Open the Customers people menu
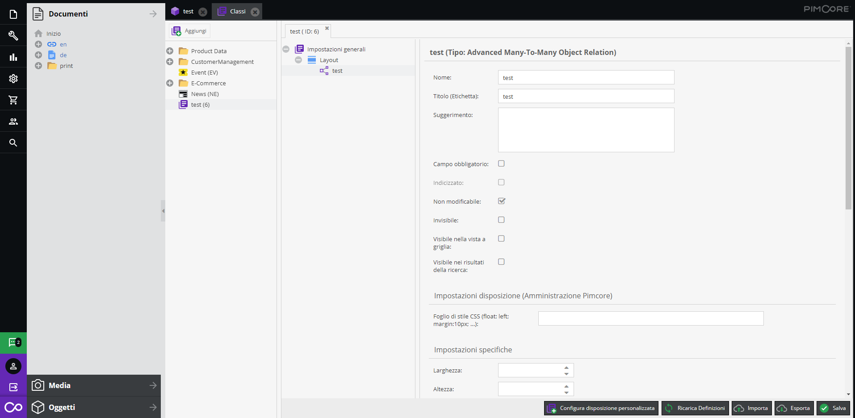 tap(13, 121)
